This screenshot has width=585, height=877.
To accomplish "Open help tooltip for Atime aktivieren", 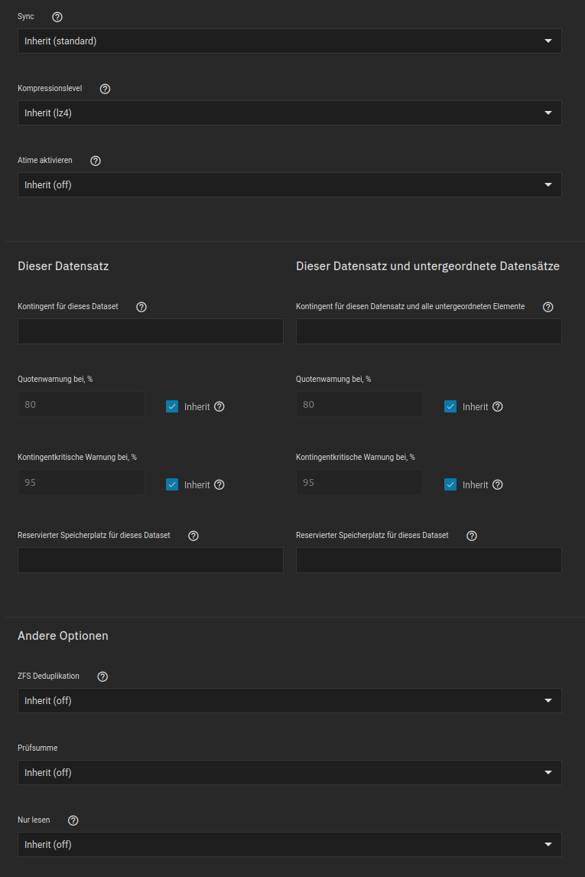I will coord(96,161).
